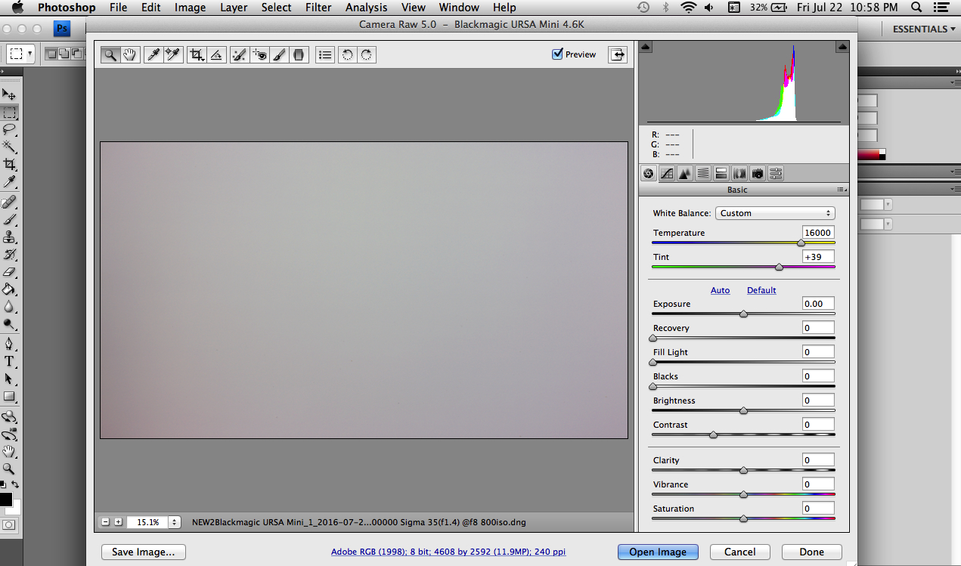This screenshot has height=566, width=961.
Task: Open the Window menu
Action: pyautogui.click(x=459, y=8)
